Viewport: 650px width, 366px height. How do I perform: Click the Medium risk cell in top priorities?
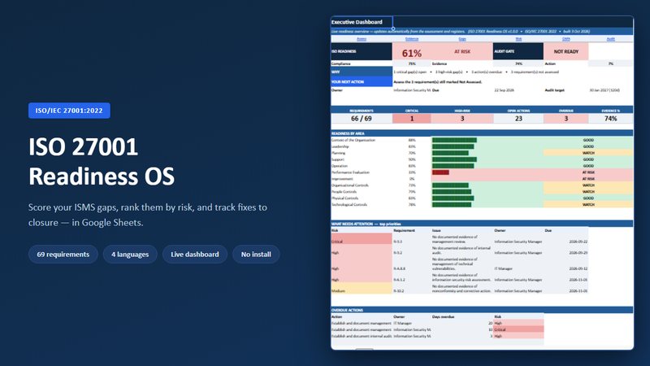tap(362, 290)
